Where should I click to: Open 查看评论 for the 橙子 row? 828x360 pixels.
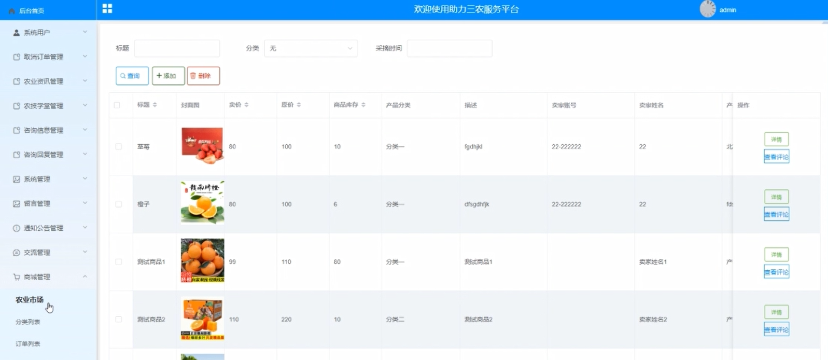tap(776, 214)
